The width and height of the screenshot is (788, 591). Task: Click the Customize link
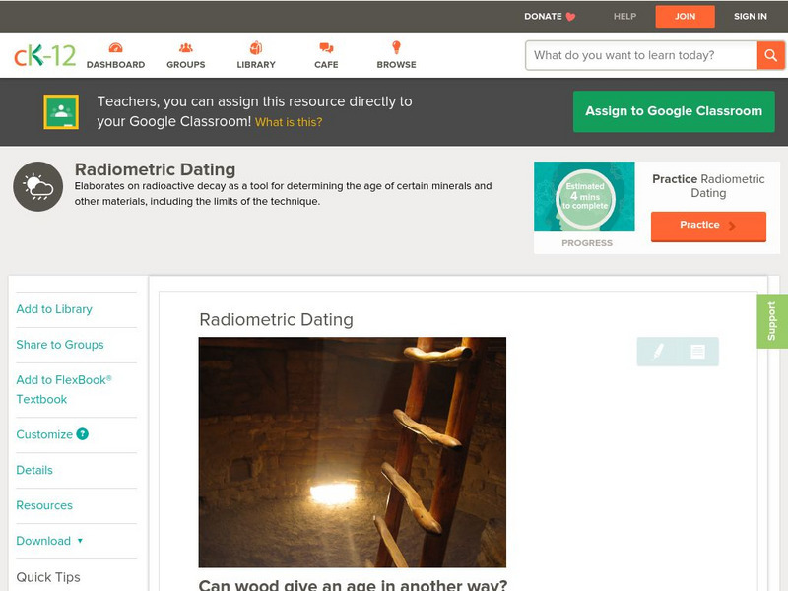44,434
